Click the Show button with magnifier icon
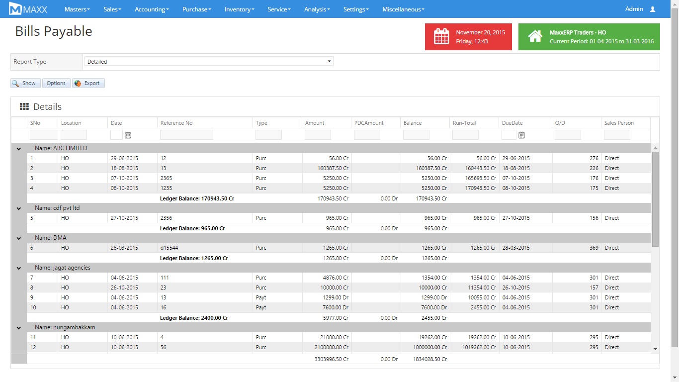This screenshot has width=679, height=382. tap(25, 83)
